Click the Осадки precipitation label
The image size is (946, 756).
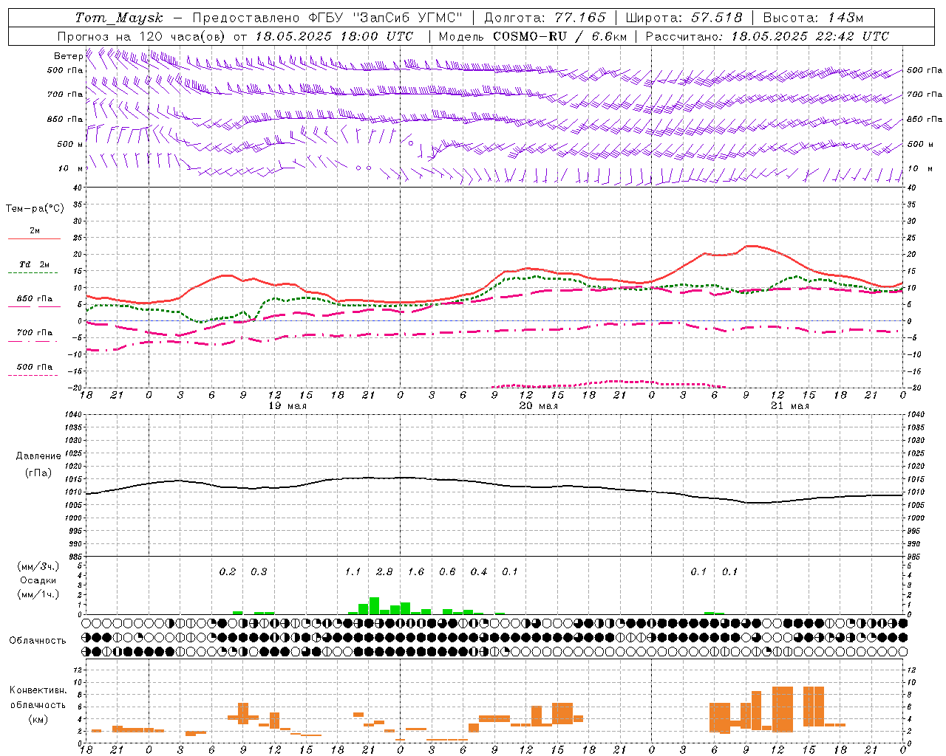pyautogui.click(x=38, y=580)
